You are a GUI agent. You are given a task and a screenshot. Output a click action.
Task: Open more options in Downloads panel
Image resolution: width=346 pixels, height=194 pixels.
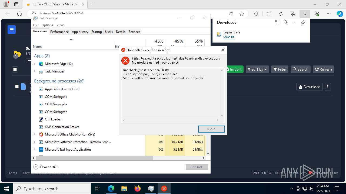click(x=294, y=22)
